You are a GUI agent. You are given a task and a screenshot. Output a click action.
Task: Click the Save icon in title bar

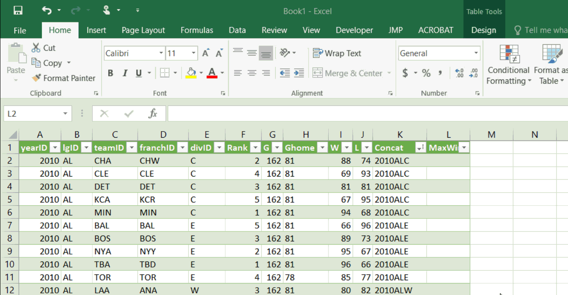[x=18, y=11]
